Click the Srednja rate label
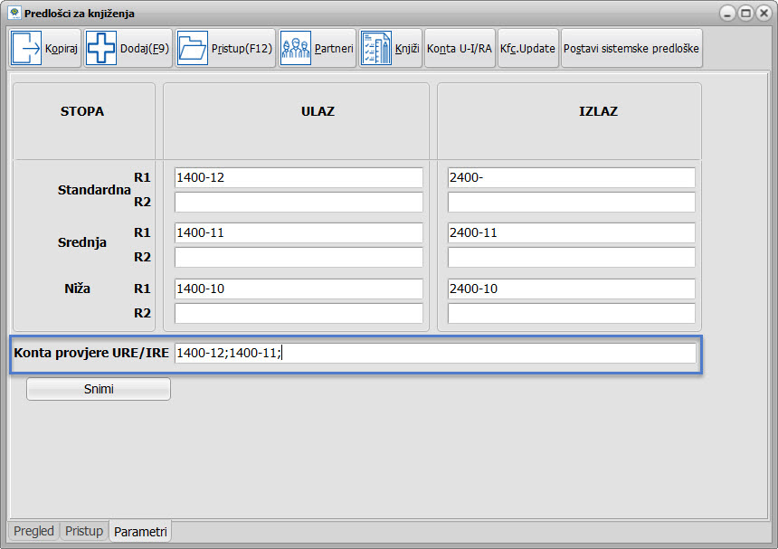The height and width of the screenshot is (549, 778). (81, 242)
